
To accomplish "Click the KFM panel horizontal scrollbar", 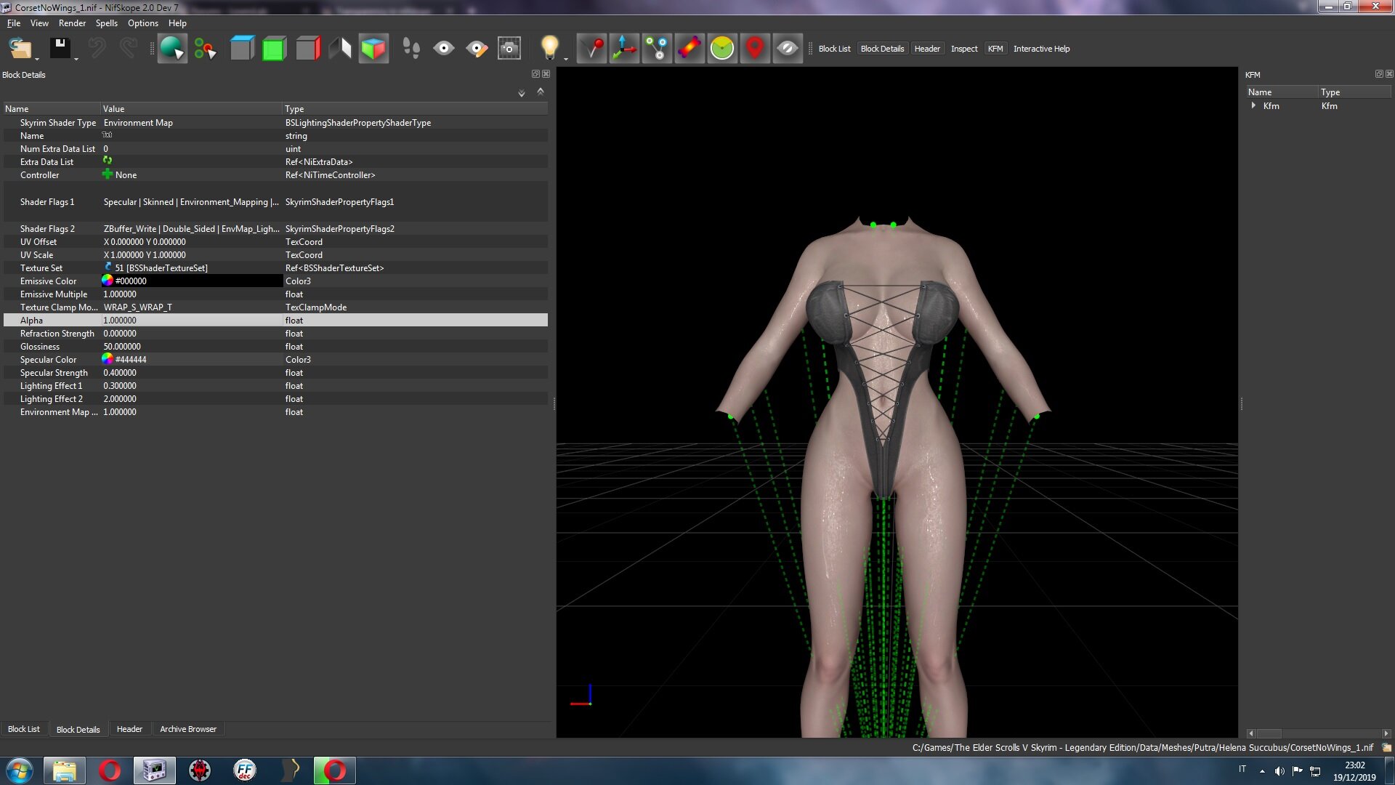I will tap(1317, 733).
